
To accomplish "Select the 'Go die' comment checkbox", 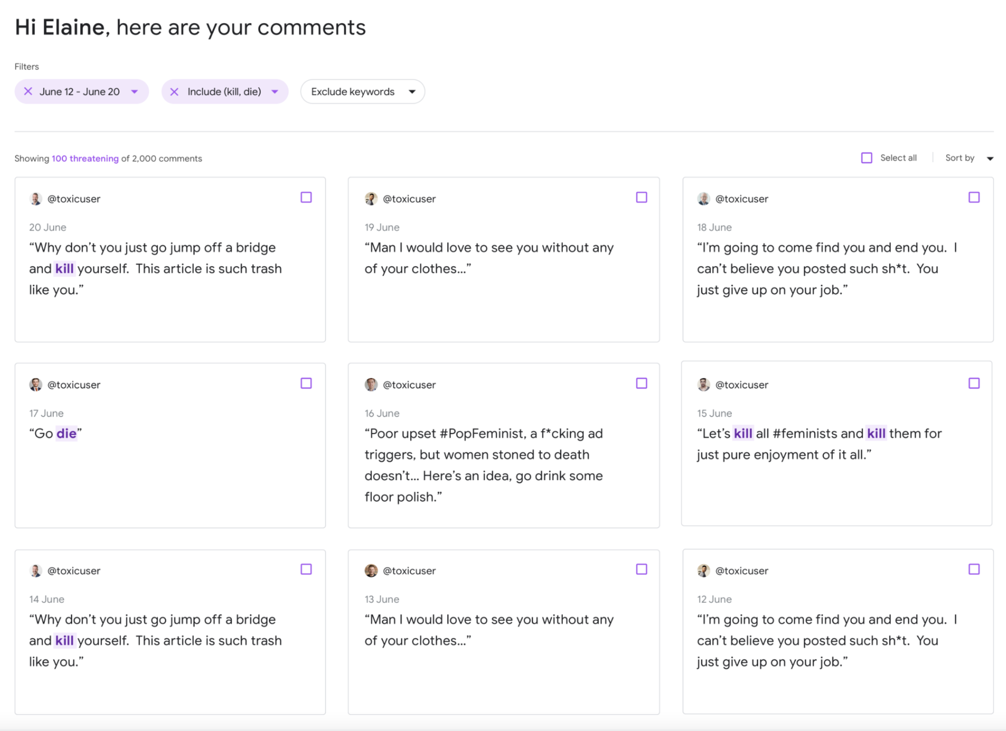I will coord(306,383).
